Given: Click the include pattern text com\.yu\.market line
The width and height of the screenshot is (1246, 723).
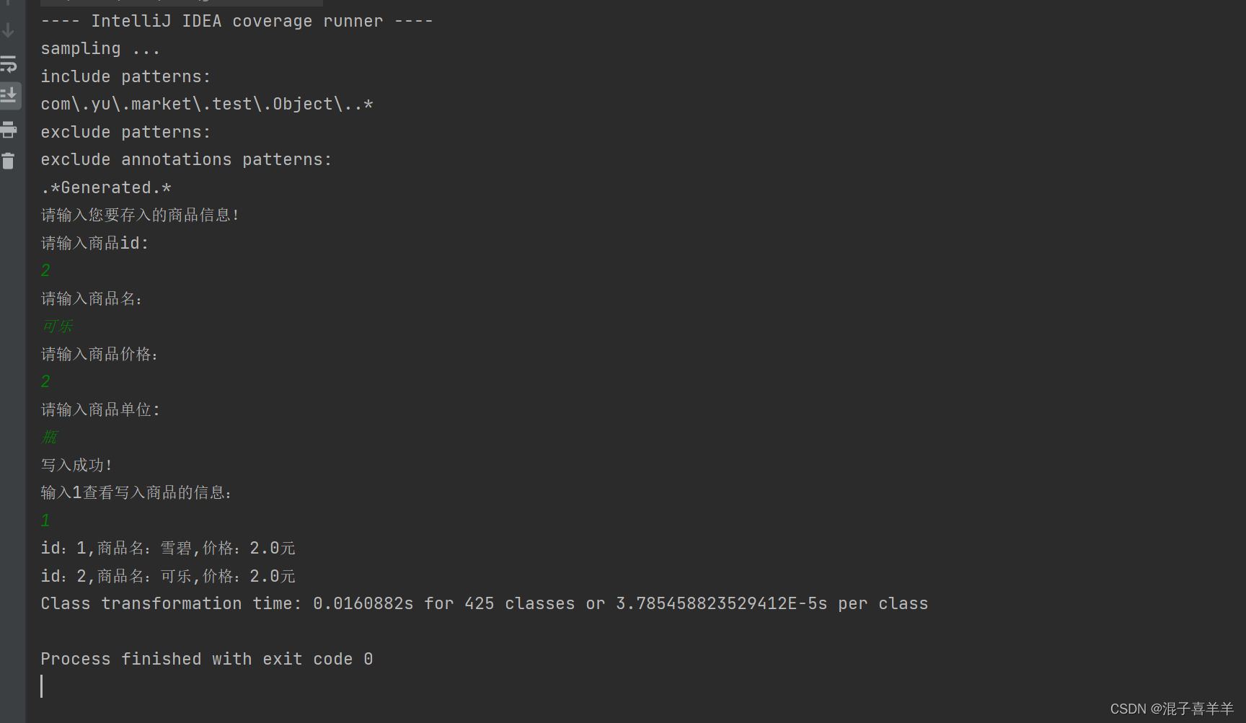Looking at the screenshot, I should pos(207,104).
